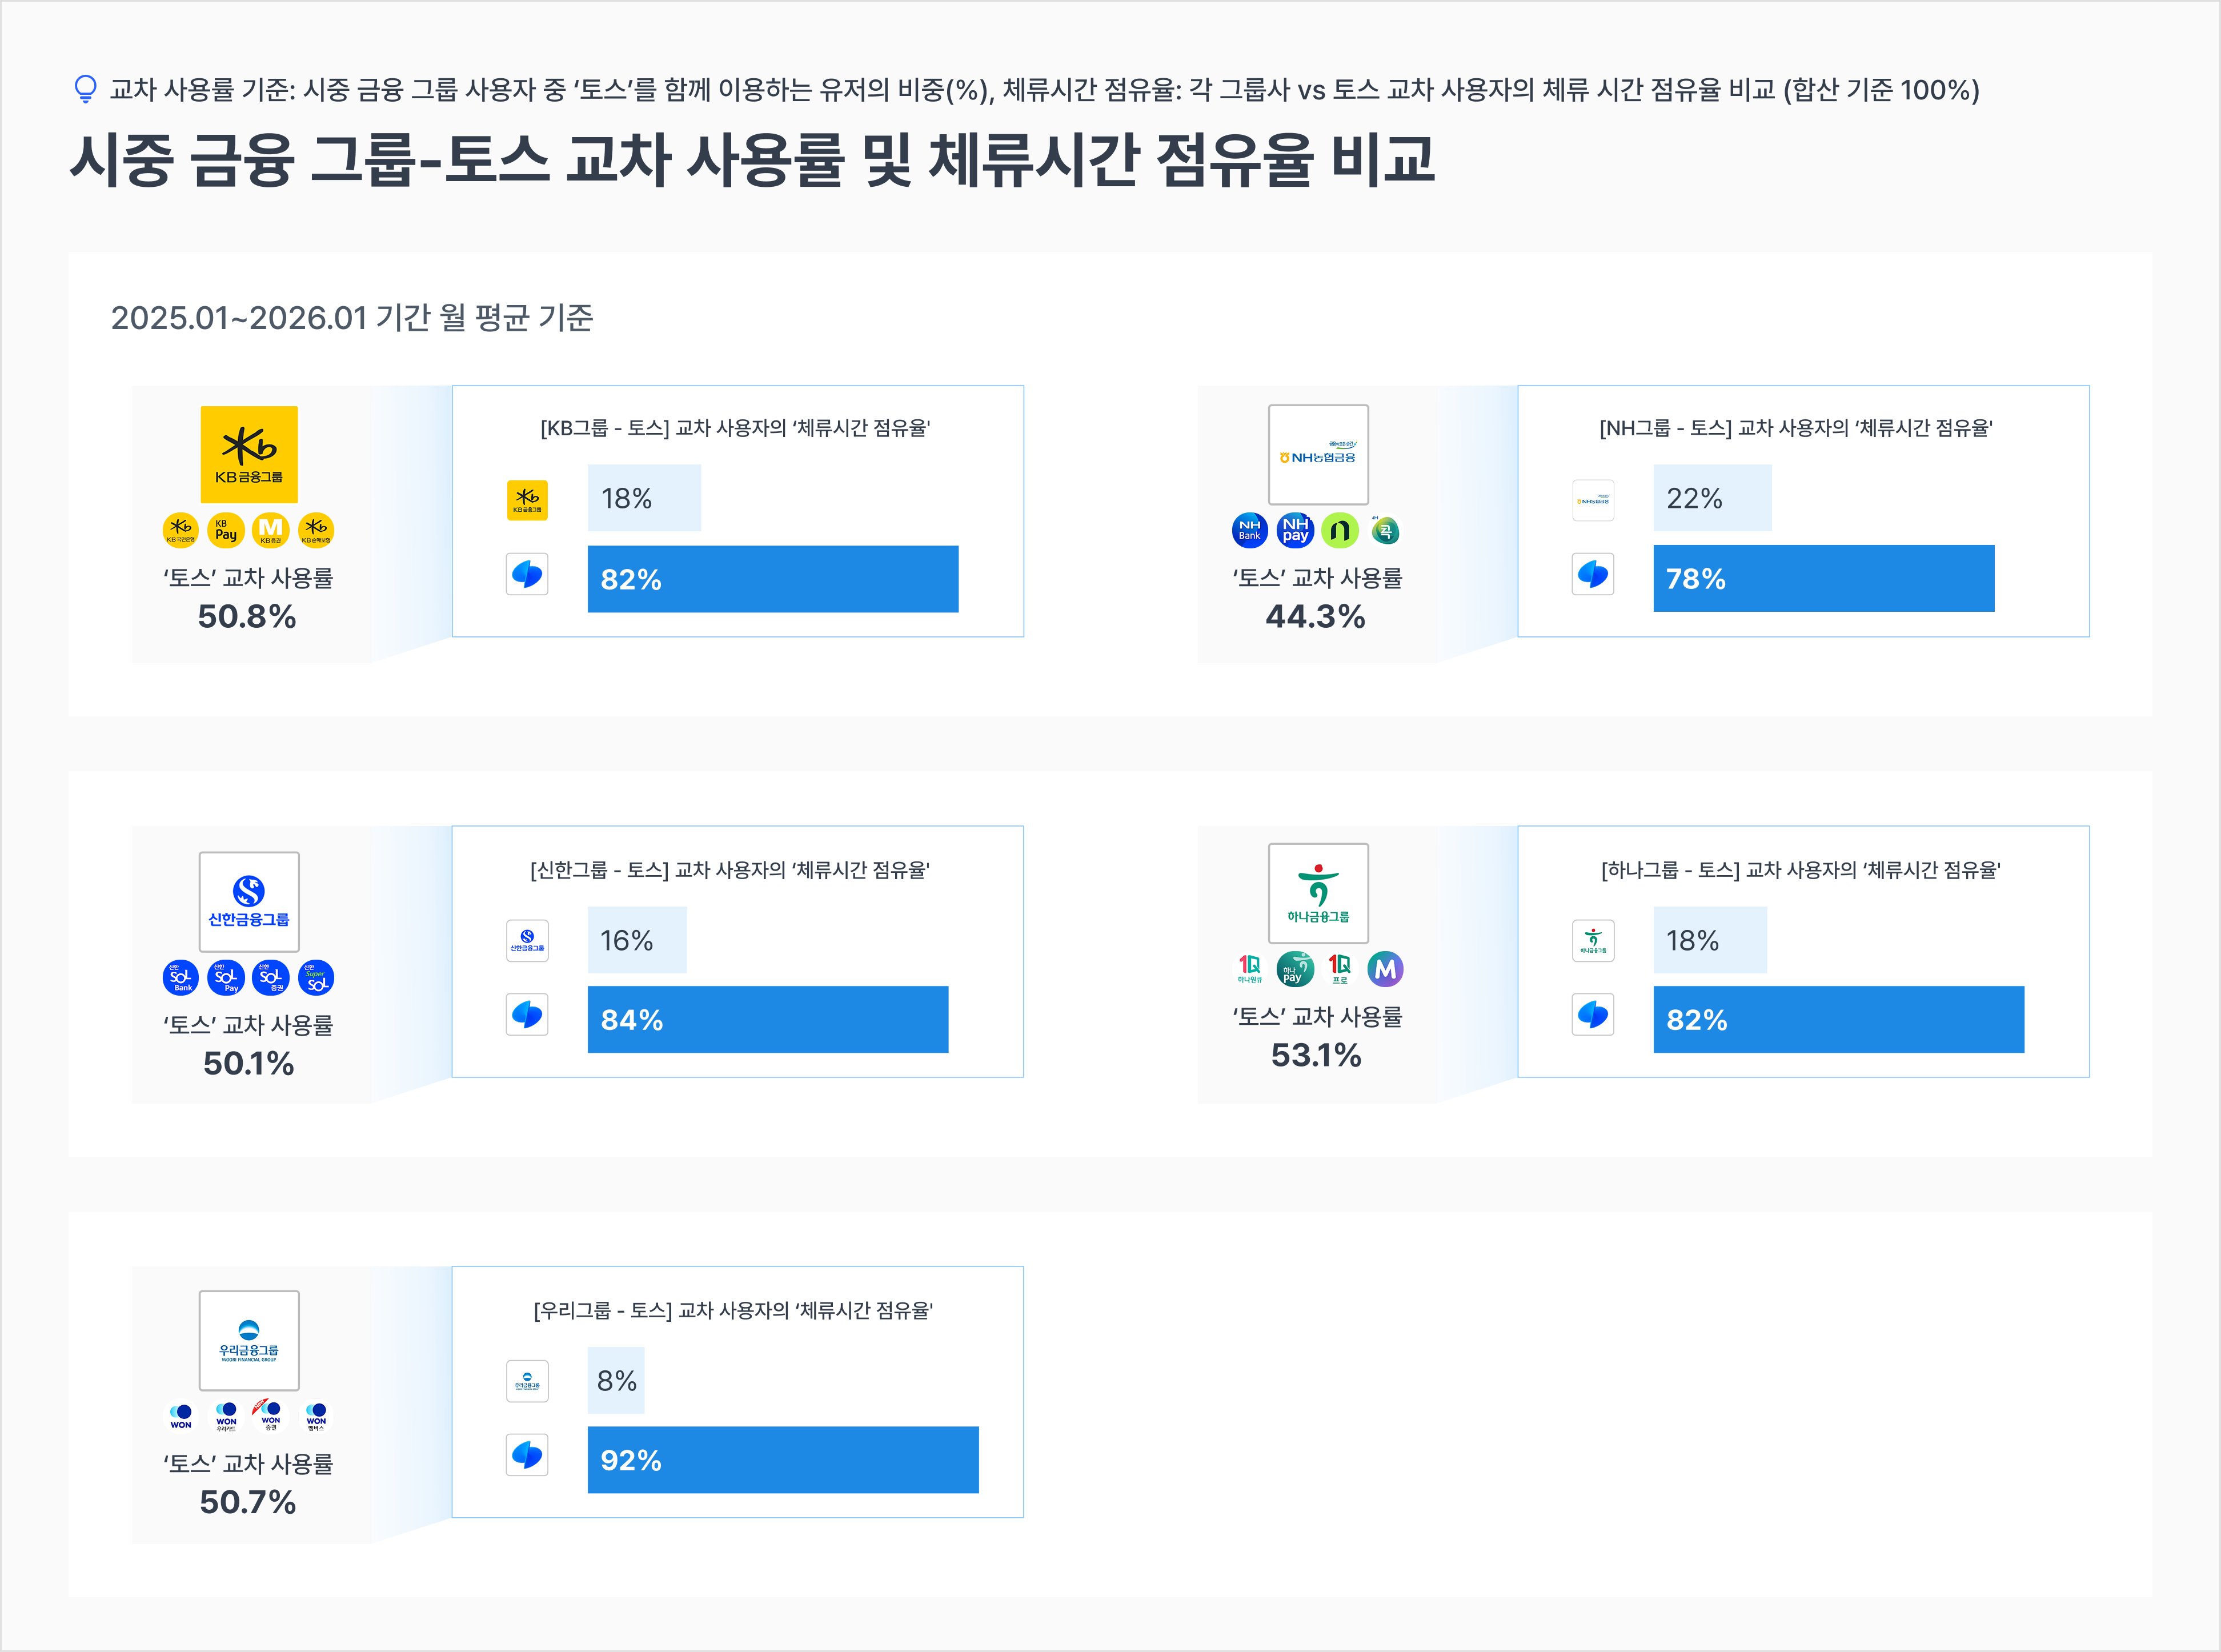Select the NH pay app icon
The height and width of the screenshot is (1652, 2221).
click(x=1295, y=530)
